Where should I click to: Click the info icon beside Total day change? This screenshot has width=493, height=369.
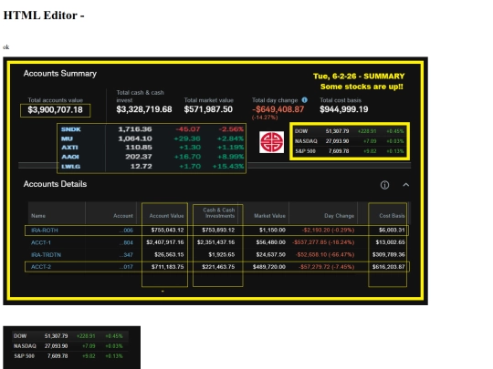(304, 100)
